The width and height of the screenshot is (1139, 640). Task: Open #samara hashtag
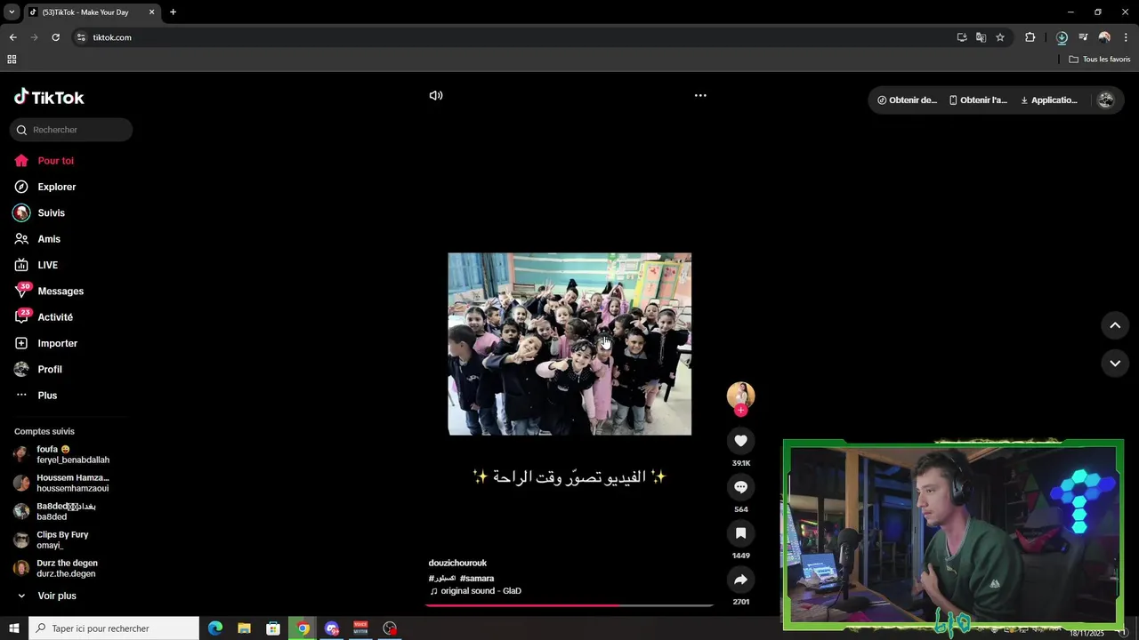(x=477, y=579)
